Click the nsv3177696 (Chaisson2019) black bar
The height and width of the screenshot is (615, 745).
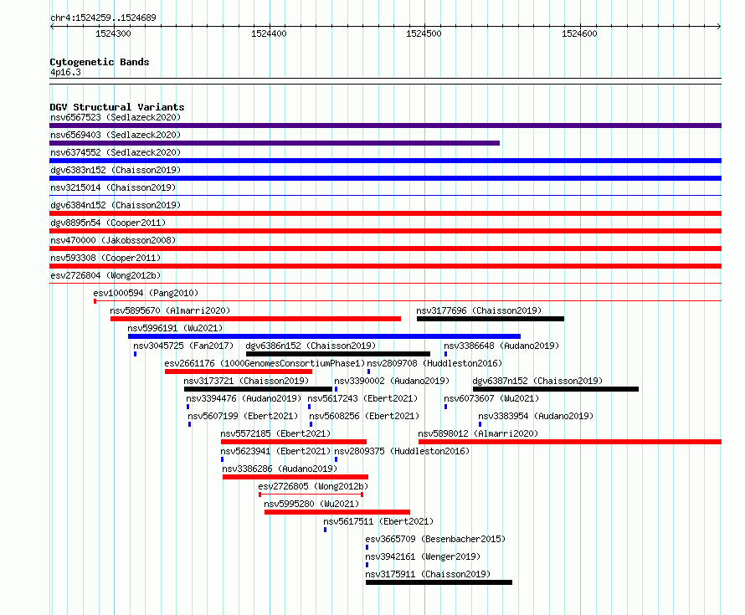(491, 319)
